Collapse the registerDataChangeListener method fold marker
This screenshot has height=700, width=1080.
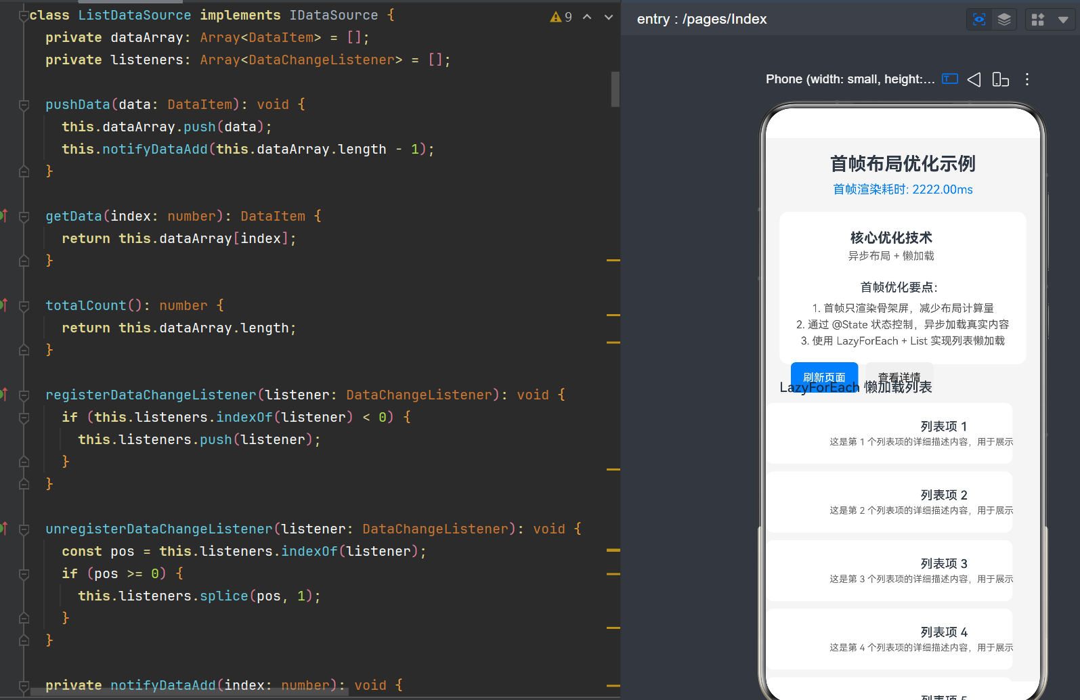tap(24, 395)
